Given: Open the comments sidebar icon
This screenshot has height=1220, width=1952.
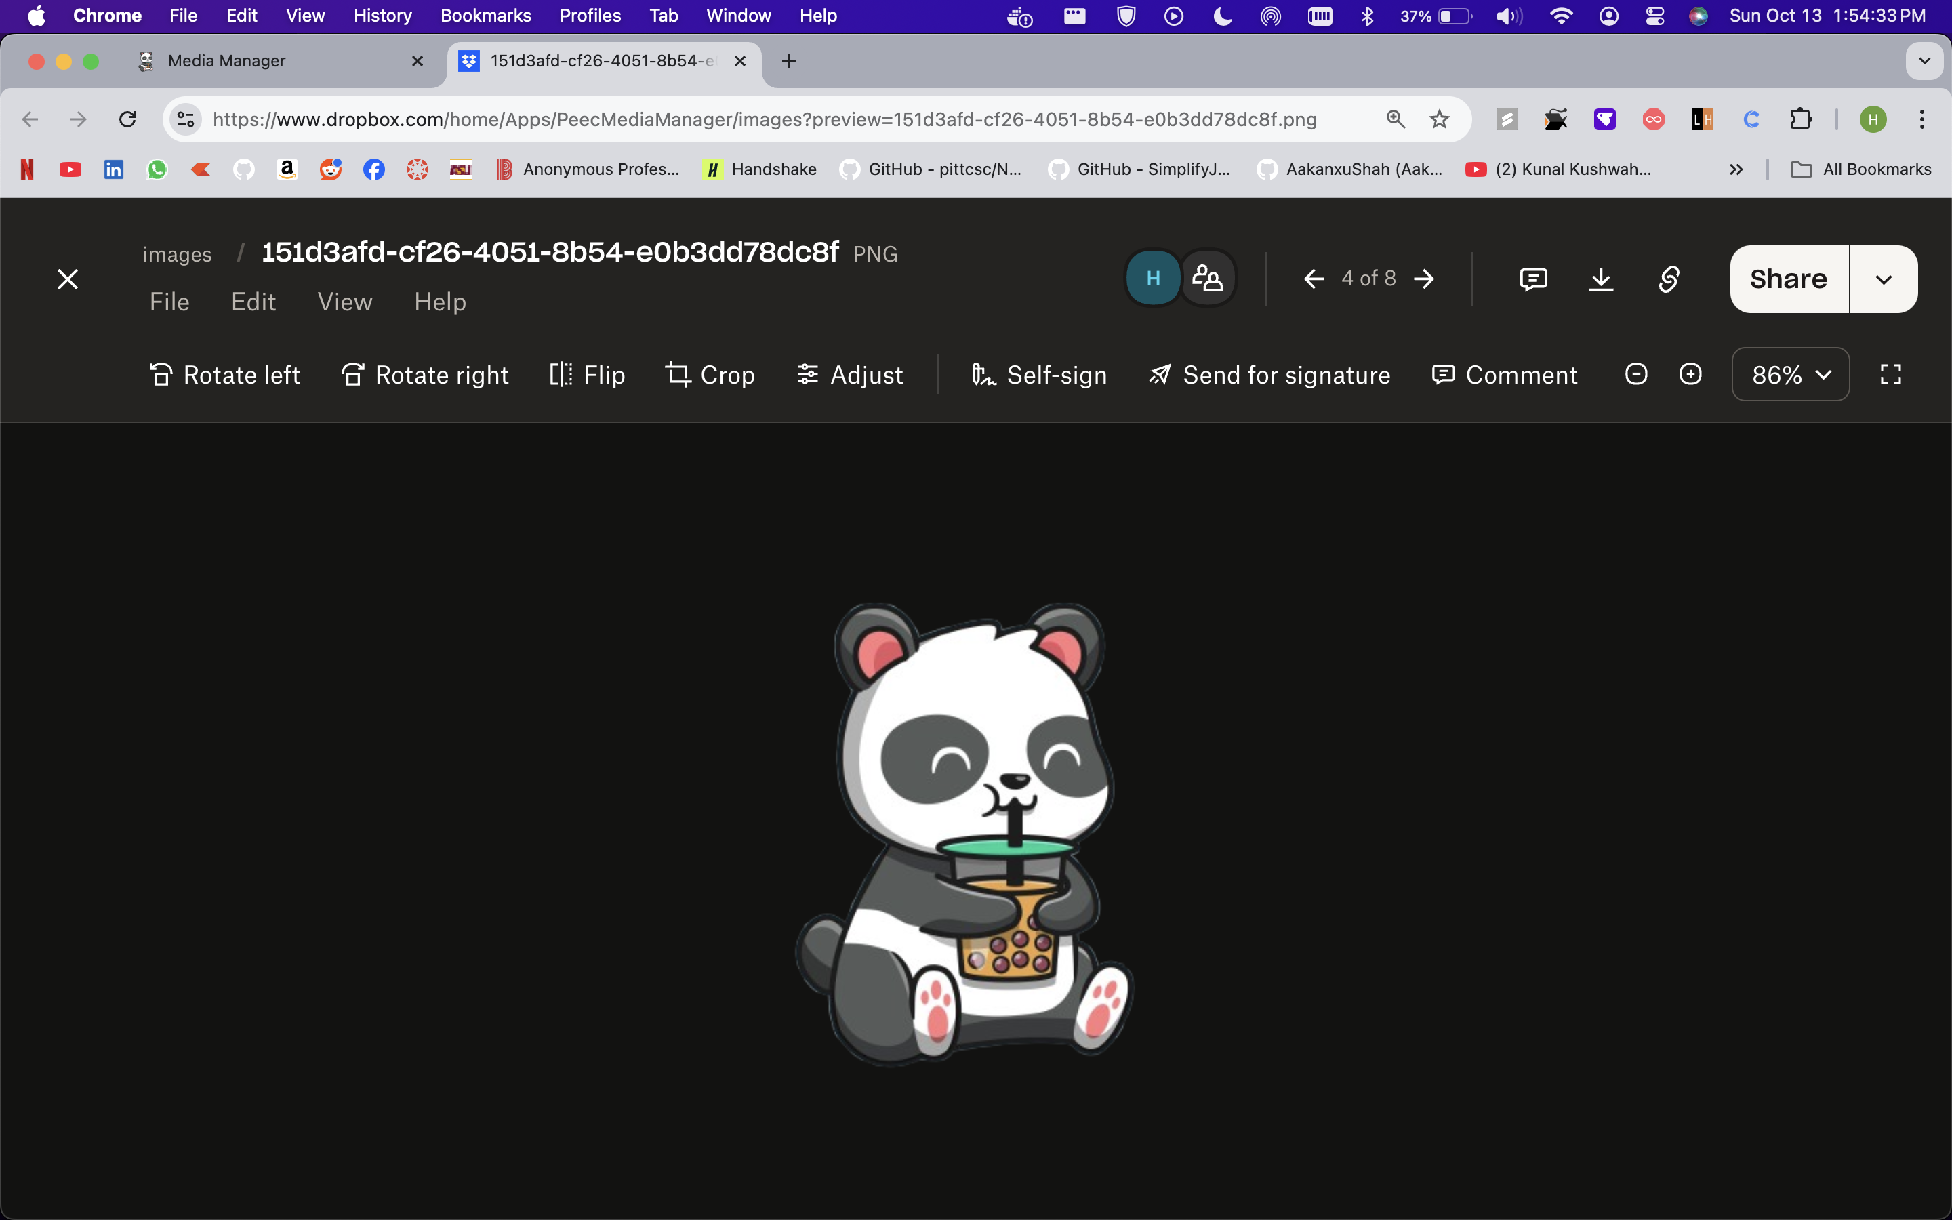Looking at the screenshot, I should [1532, 279].
